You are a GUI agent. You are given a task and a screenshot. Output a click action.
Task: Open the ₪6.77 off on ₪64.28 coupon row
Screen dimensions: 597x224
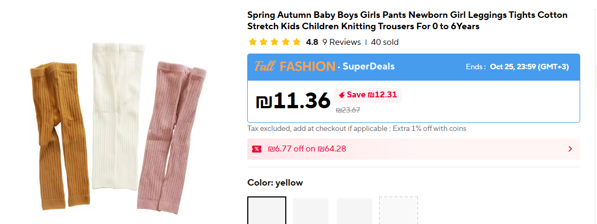pos(307,149)
